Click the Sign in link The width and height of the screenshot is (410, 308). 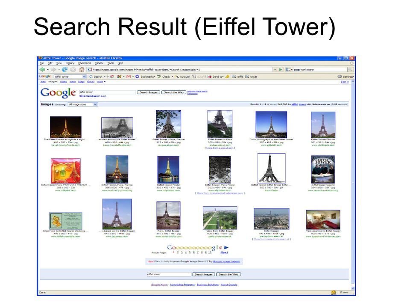(x=345, y=82)
